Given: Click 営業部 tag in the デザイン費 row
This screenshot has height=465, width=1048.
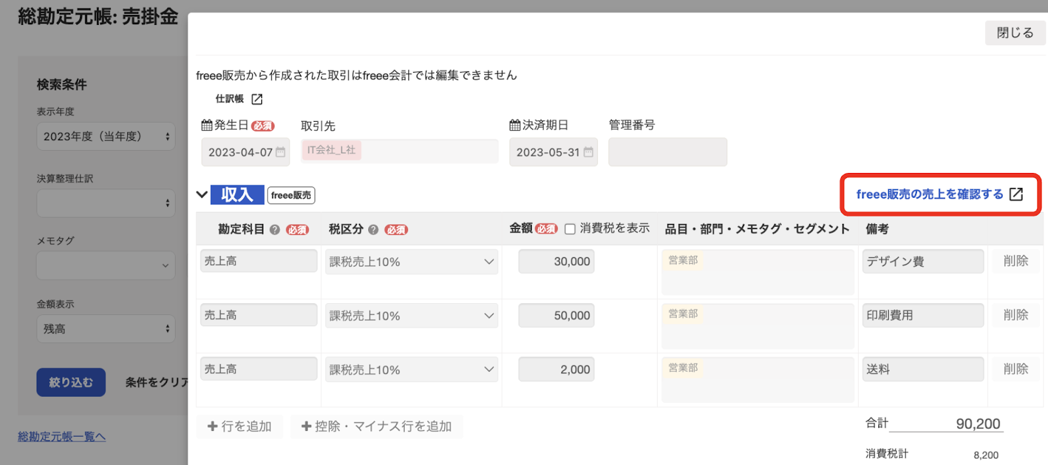Looking at the screenshot, I should click(683, 260).
